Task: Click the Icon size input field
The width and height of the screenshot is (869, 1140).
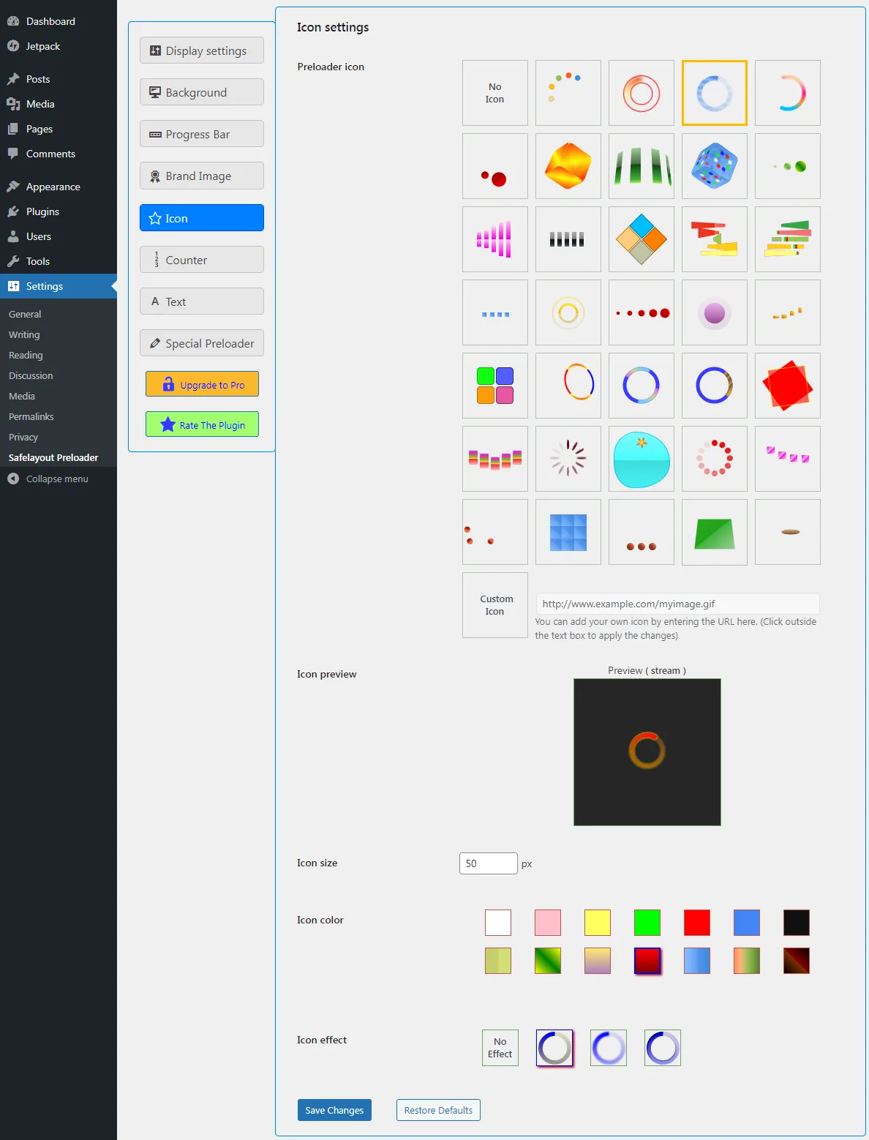Action: click(x=489, y=863)
